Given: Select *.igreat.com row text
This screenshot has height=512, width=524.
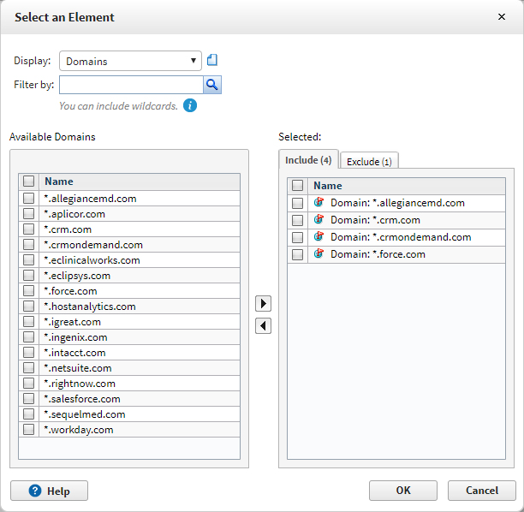Looking at the screenshot, I should coord(73,322).
